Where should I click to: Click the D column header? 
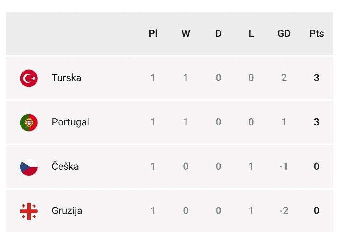point(219,34)
